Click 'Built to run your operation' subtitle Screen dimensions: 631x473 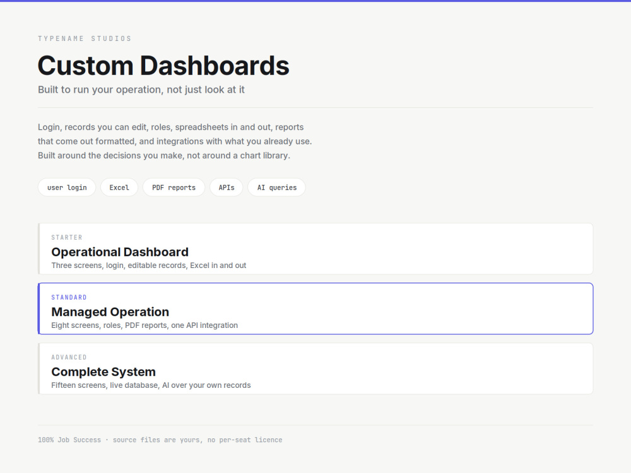point(141,90)
